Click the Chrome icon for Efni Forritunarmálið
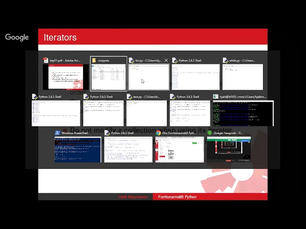Image resolution: width=306 pixels, height=229 pixels. [158, 133]
